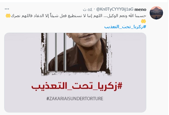This screenshot has width=169, height=115.
Task: Click the red Arabic hashtag inside the image
Action: pyautogui.click(x=77, y=87)
